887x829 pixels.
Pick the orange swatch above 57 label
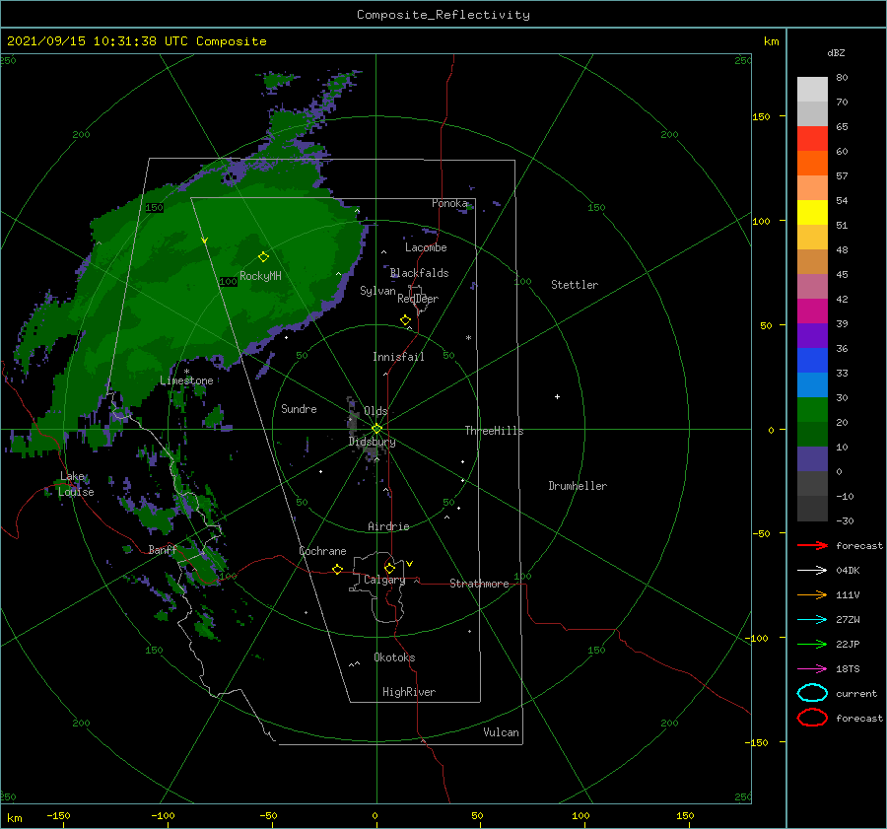coord(812,164)
